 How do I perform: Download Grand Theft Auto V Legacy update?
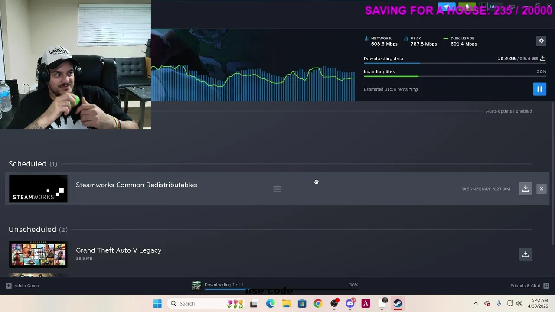click(x=526, y=254)
